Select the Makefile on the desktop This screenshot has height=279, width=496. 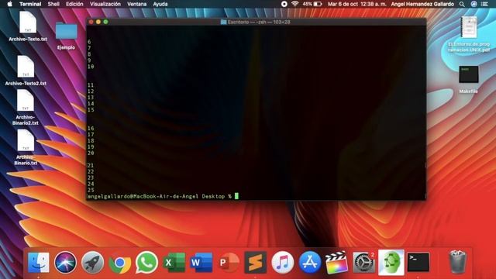click(468, 79)
